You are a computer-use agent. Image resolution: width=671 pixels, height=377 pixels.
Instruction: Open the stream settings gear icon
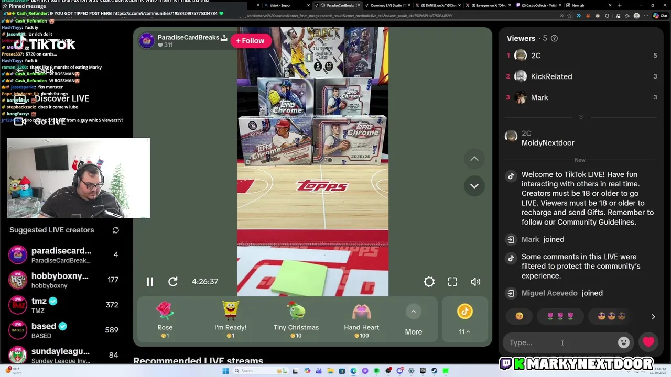(x=429, y=282)
